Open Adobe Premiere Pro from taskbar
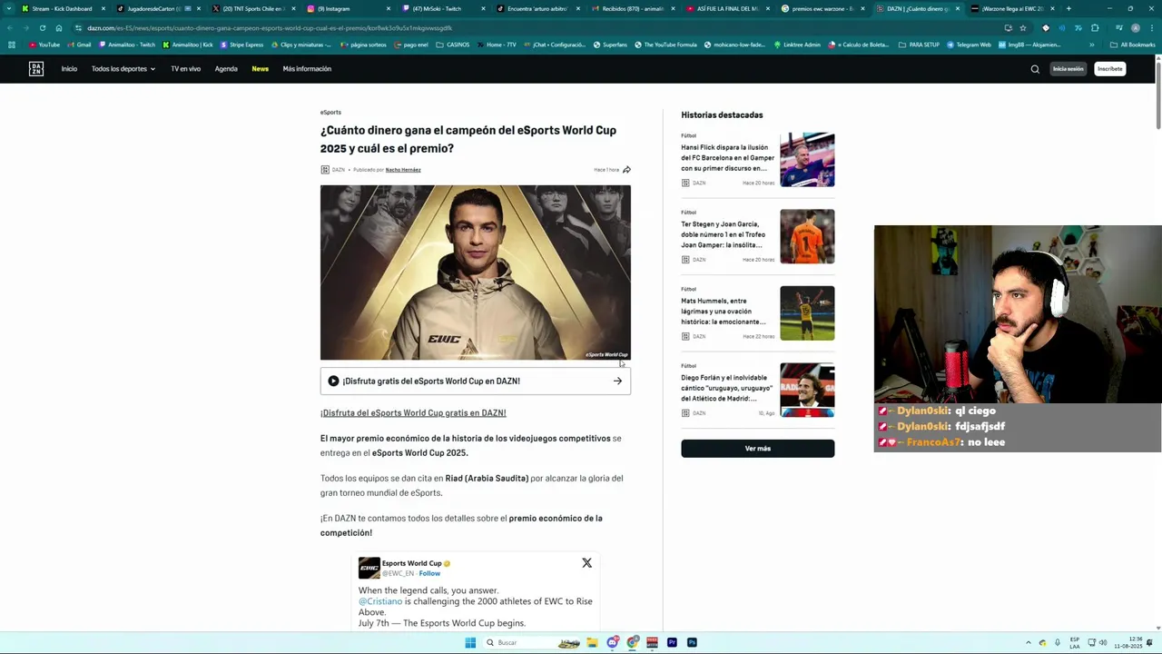 672,642
